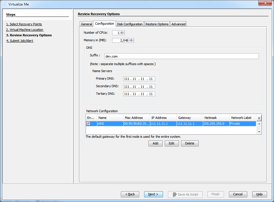The height and width of the screenshot is (202, 274).
Task: Open the Disk Configuration tab
Action: click(130, 24)
